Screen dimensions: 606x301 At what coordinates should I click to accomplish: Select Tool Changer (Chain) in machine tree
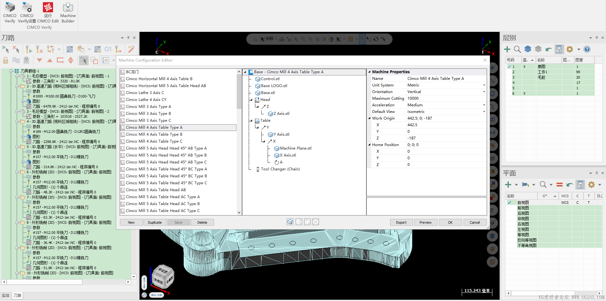point(280,169)
